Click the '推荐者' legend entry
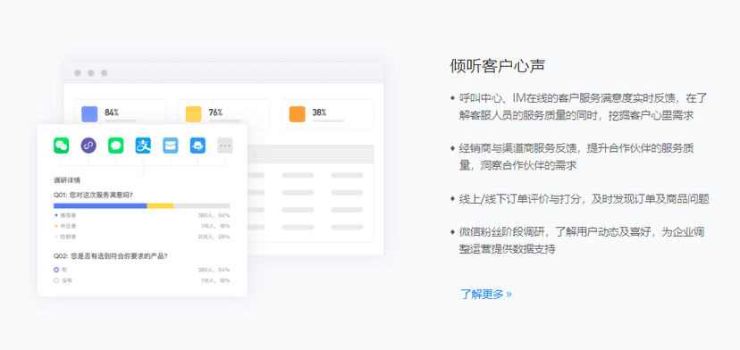 pos(66,215)
